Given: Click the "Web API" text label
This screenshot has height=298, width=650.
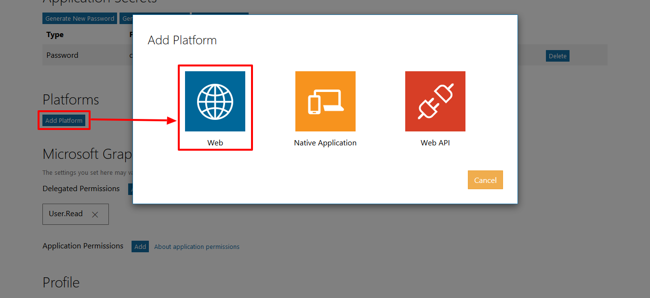Looking at the screenshot, I should 435,143.
